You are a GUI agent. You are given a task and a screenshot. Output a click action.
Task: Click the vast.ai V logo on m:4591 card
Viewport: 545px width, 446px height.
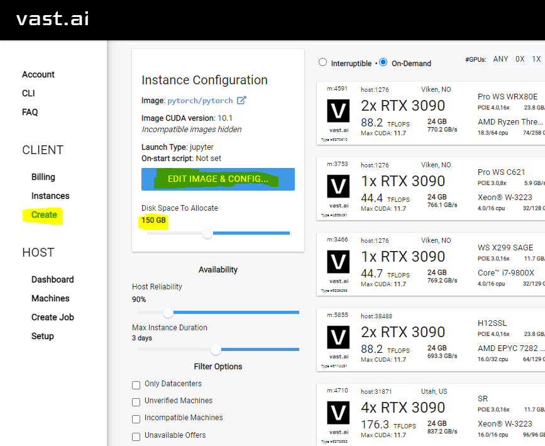click(338, 111)
